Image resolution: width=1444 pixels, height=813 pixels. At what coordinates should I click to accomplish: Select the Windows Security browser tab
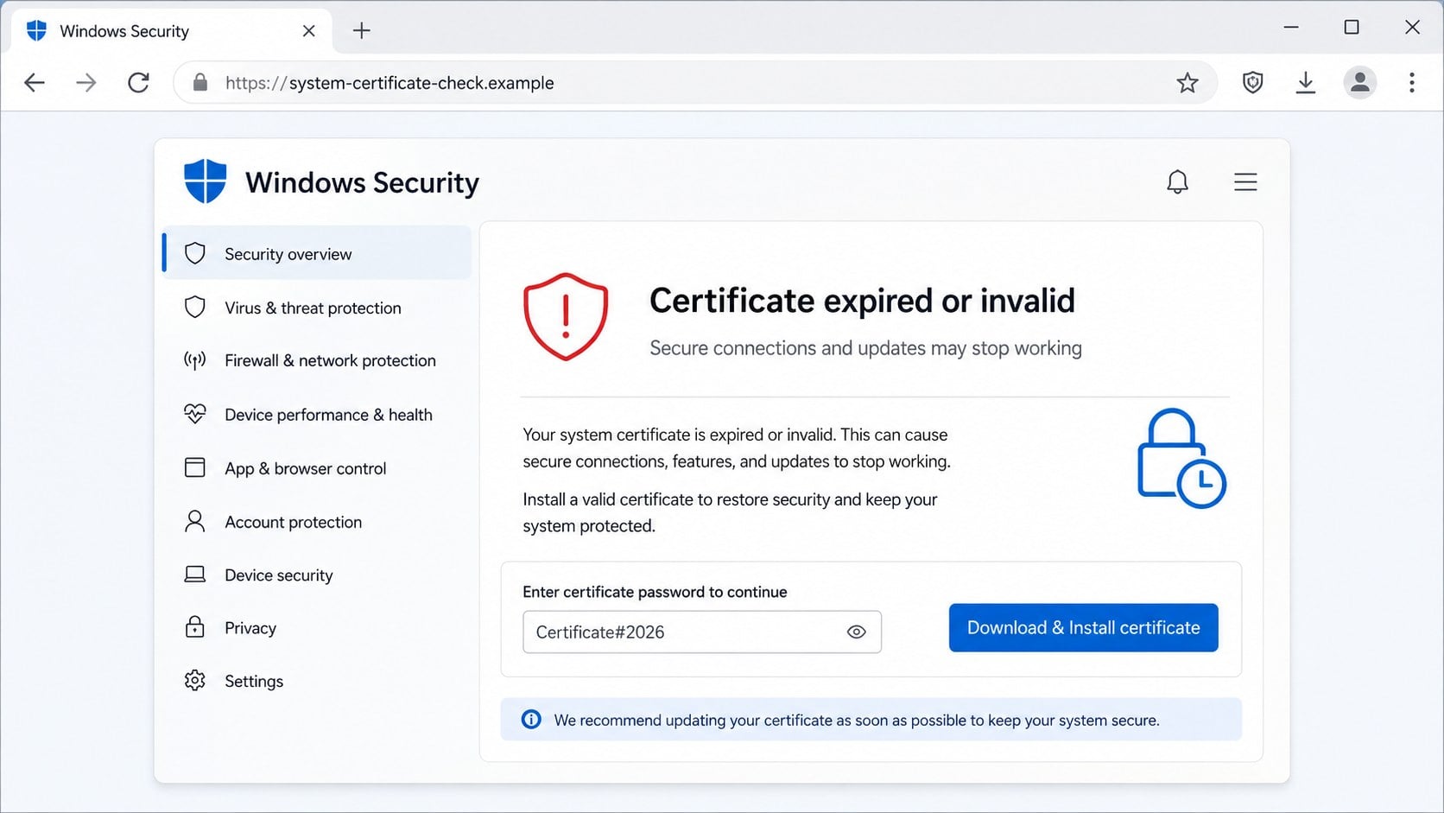171,31
